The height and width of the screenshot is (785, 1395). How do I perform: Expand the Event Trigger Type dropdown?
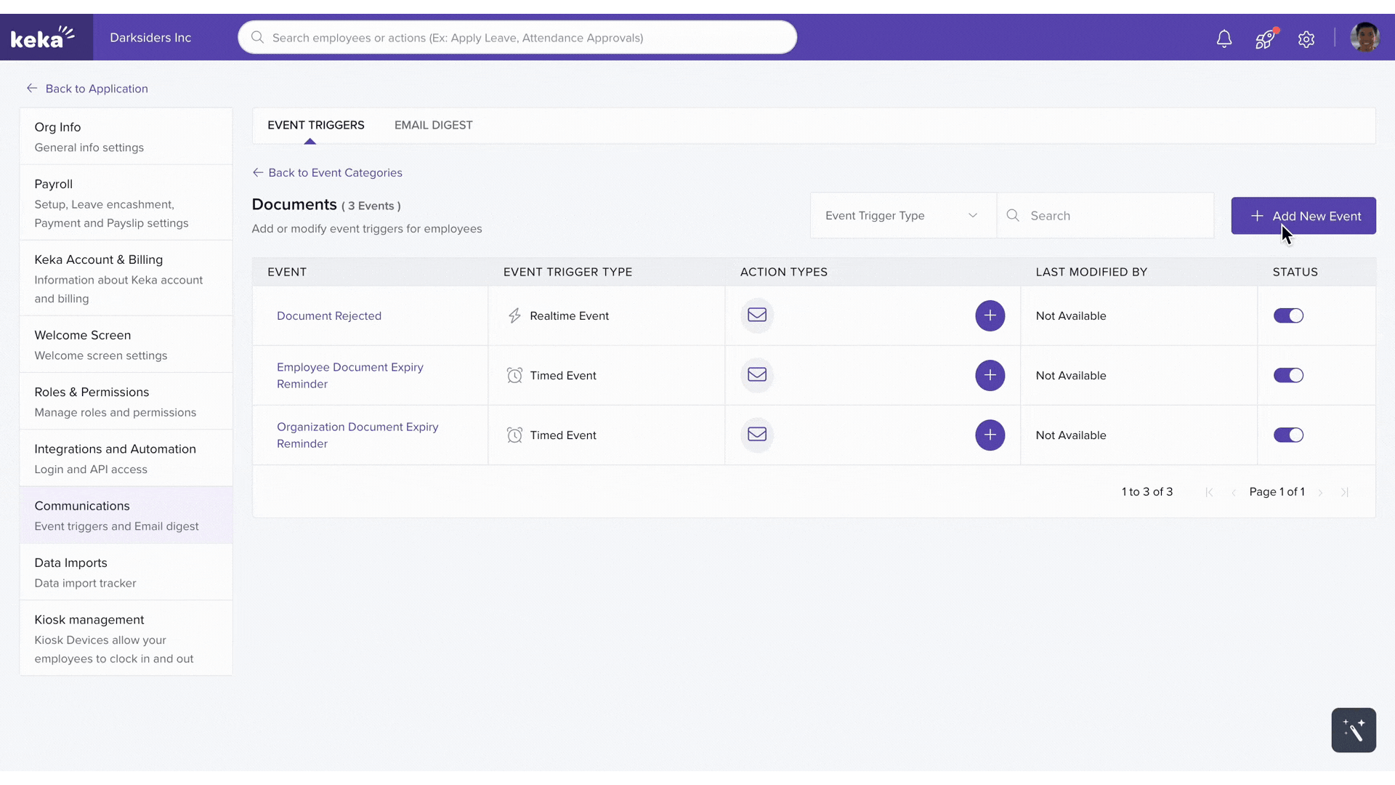(x=902, y=216)
